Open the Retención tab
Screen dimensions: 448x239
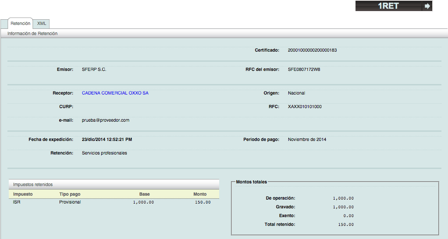coord(20,24)
